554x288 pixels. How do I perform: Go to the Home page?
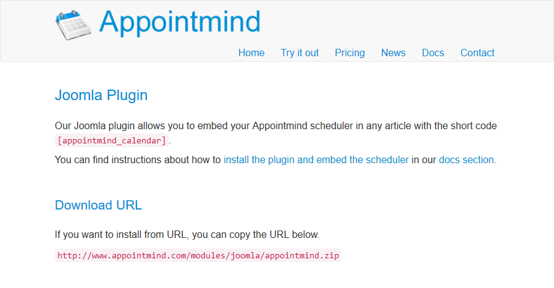[251, 53]
